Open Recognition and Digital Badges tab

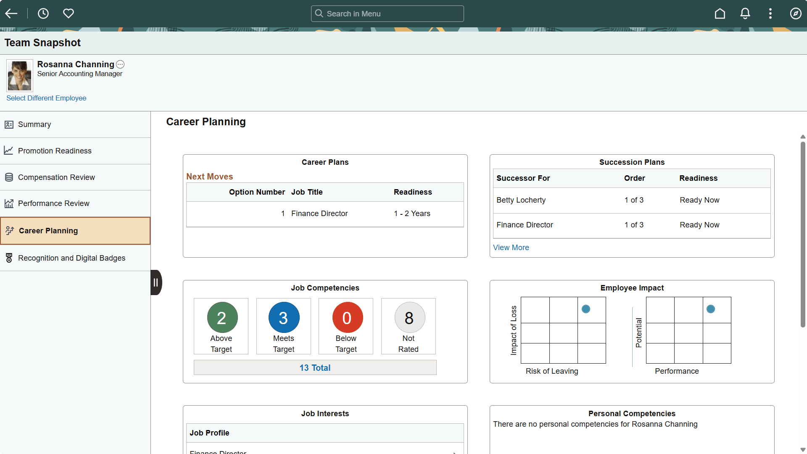click(x=75, y=258)
